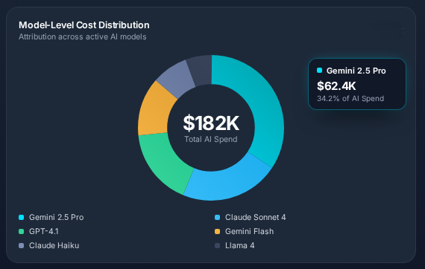Click the blue legend swatch beside Claude Sonnet 4
Image resolution: width=425 pixels, height=269 pixels.
point(218,218)
